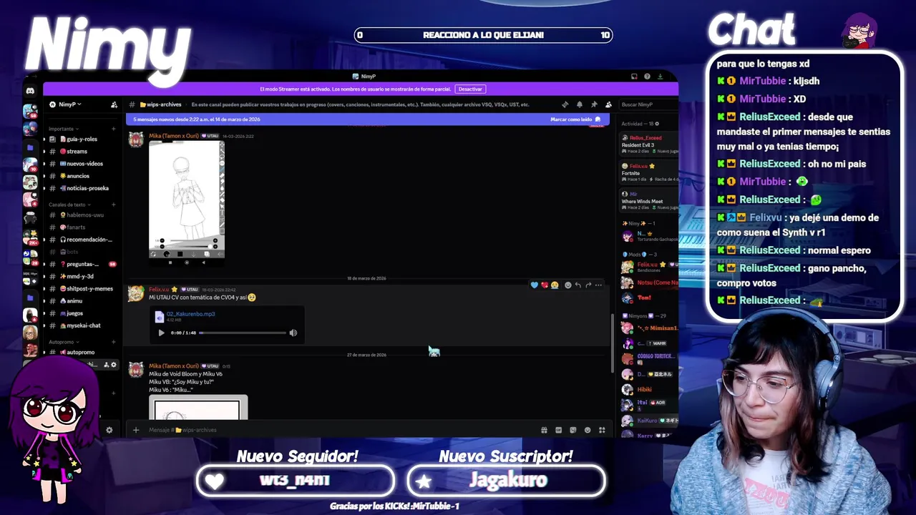Open the shitpost-y-memes channel

pyautogui.click(x=82, y=289)
